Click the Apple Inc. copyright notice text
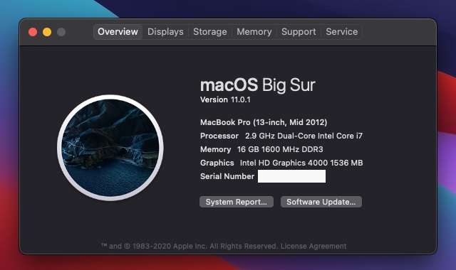This screenshot has height=270, width=456. (x=190, y=247)
